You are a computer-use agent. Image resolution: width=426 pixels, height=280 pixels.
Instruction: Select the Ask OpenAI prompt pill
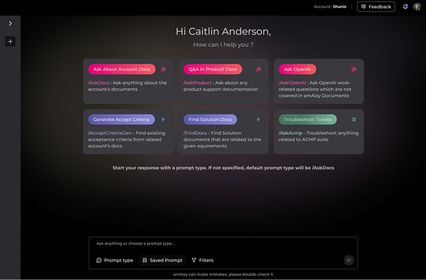coord(297,69)
